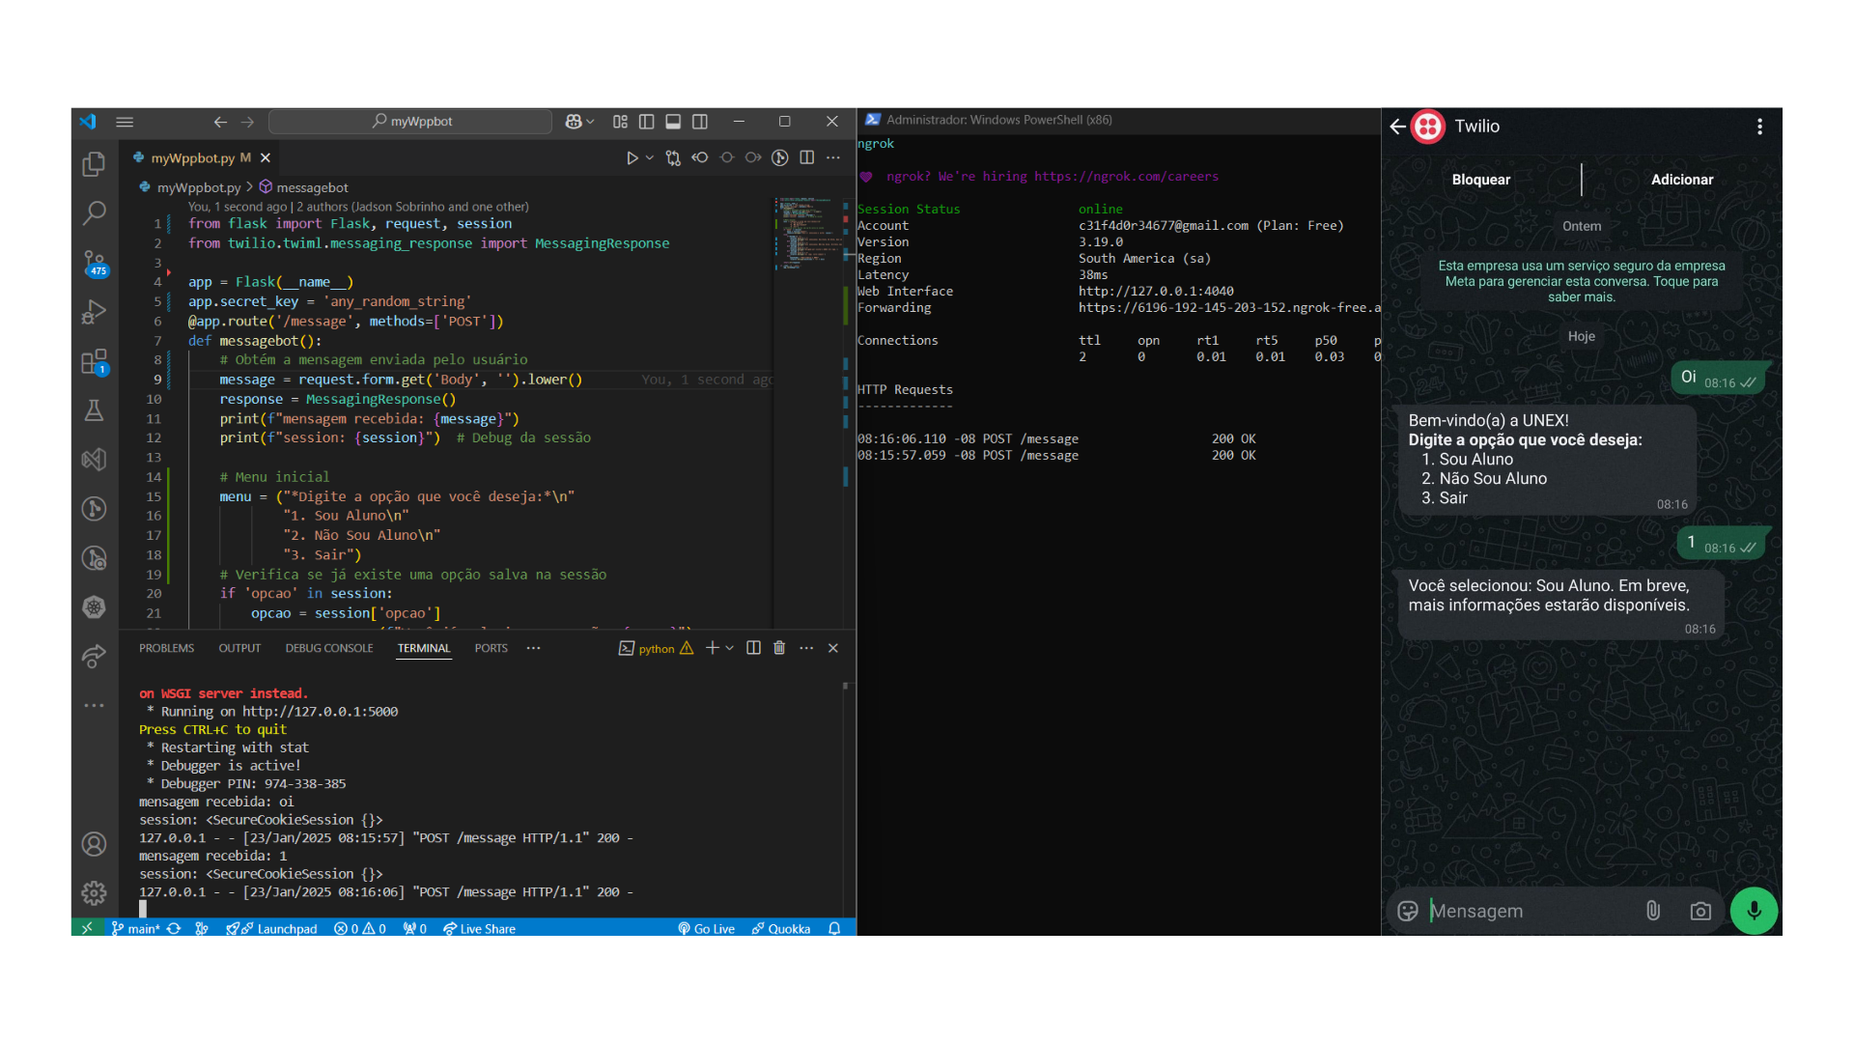Screen dimensions: 1854x1043
Task: Click Live Share in the status bar
Action: click(x=479, y=929)
